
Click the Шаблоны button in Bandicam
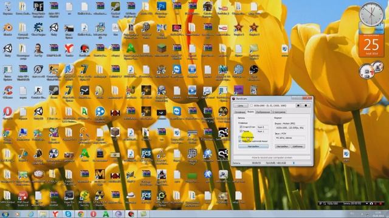click(297, 147)
